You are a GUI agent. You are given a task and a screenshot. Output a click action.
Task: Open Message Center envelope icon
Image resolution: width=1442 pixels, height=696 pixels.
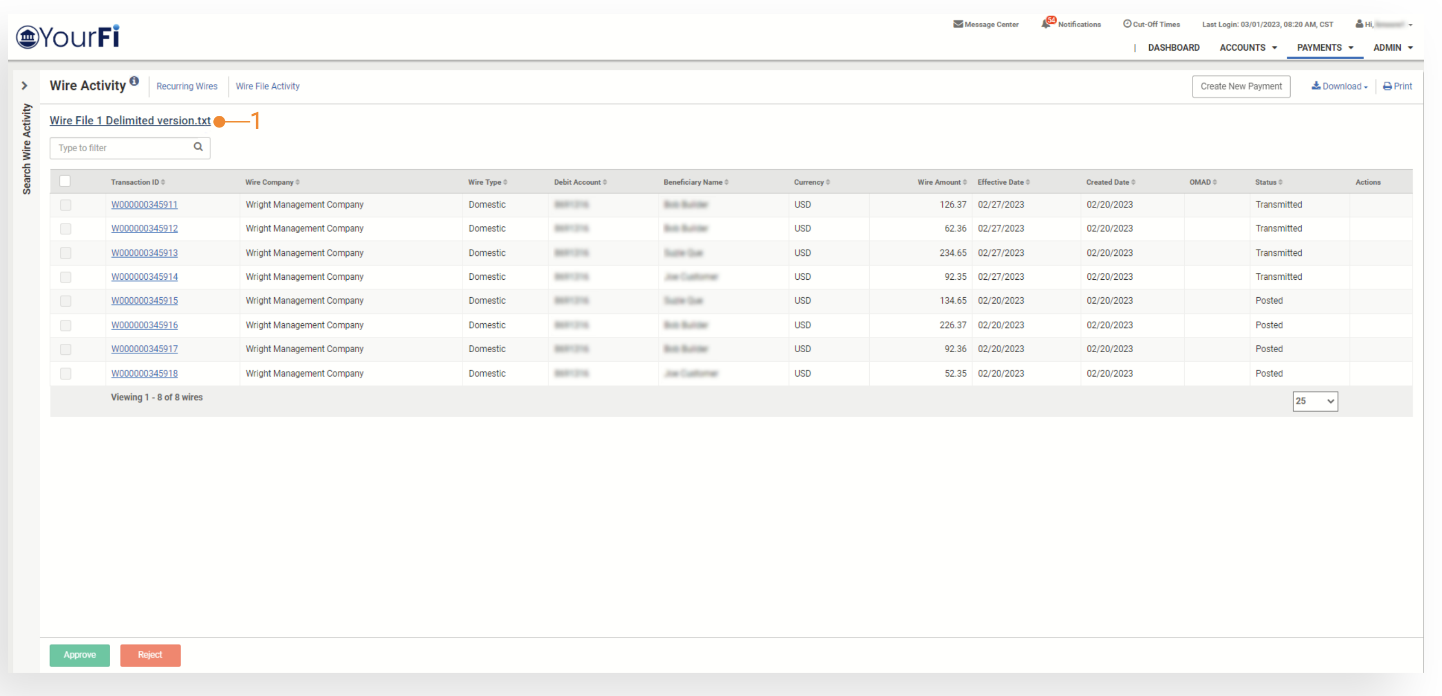958,24
